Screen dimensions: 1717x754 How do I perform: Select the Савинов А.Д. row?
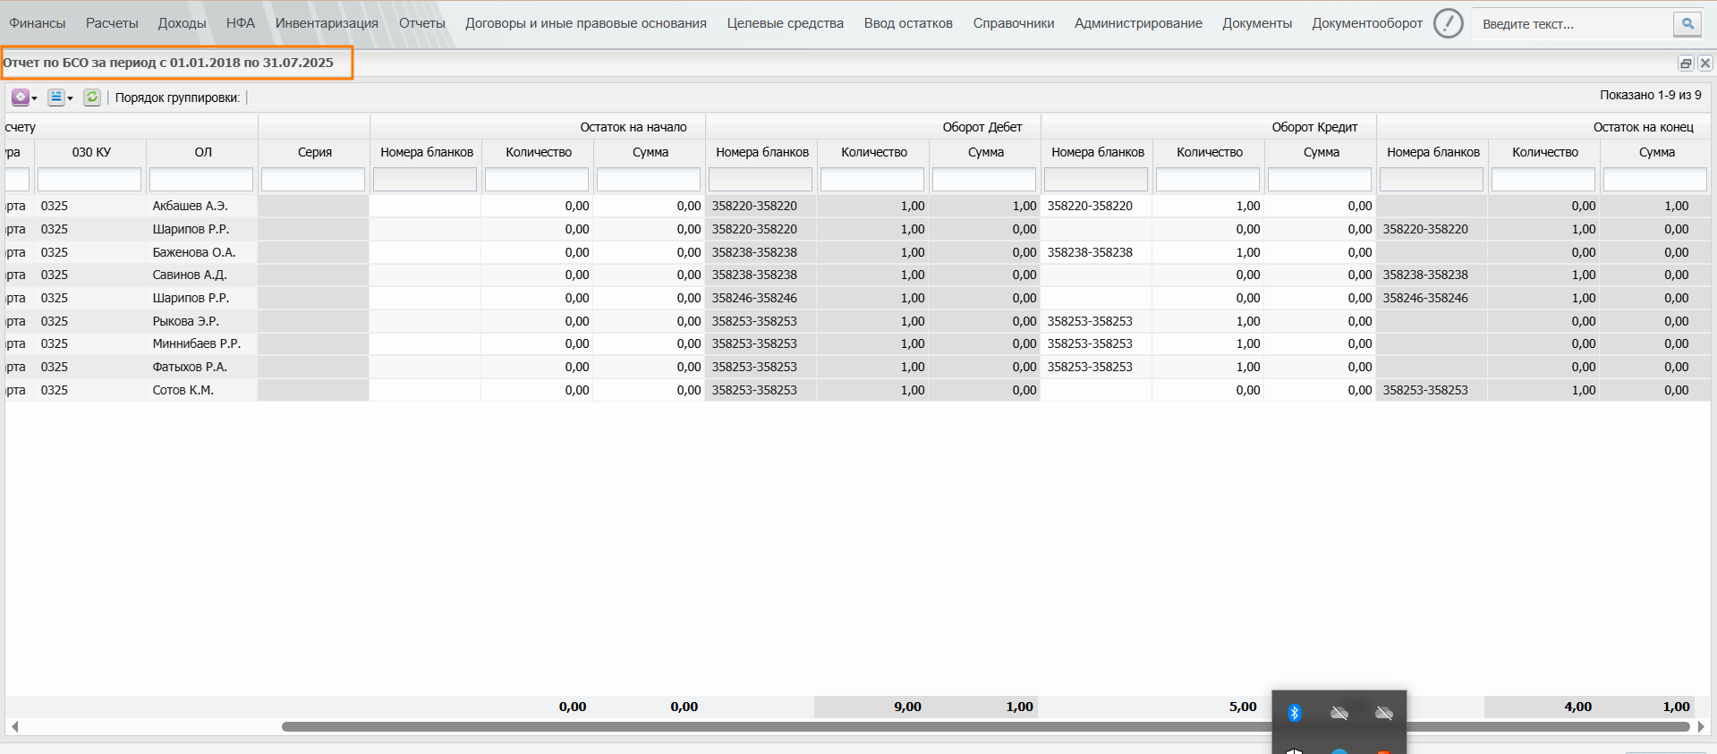coord(857,275)
